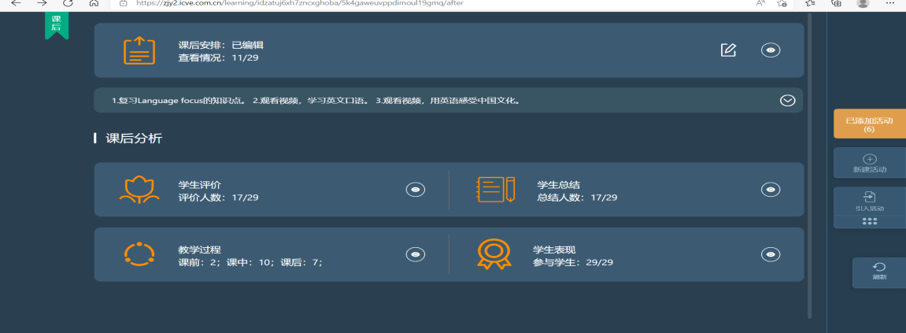The width and height of the screenshot is (906, 333).
Task: Click the 学生表现 award ribbon icon
Action: click(494, 254)
